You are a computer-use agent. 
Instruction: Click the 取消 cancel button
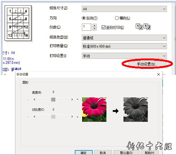103,153
